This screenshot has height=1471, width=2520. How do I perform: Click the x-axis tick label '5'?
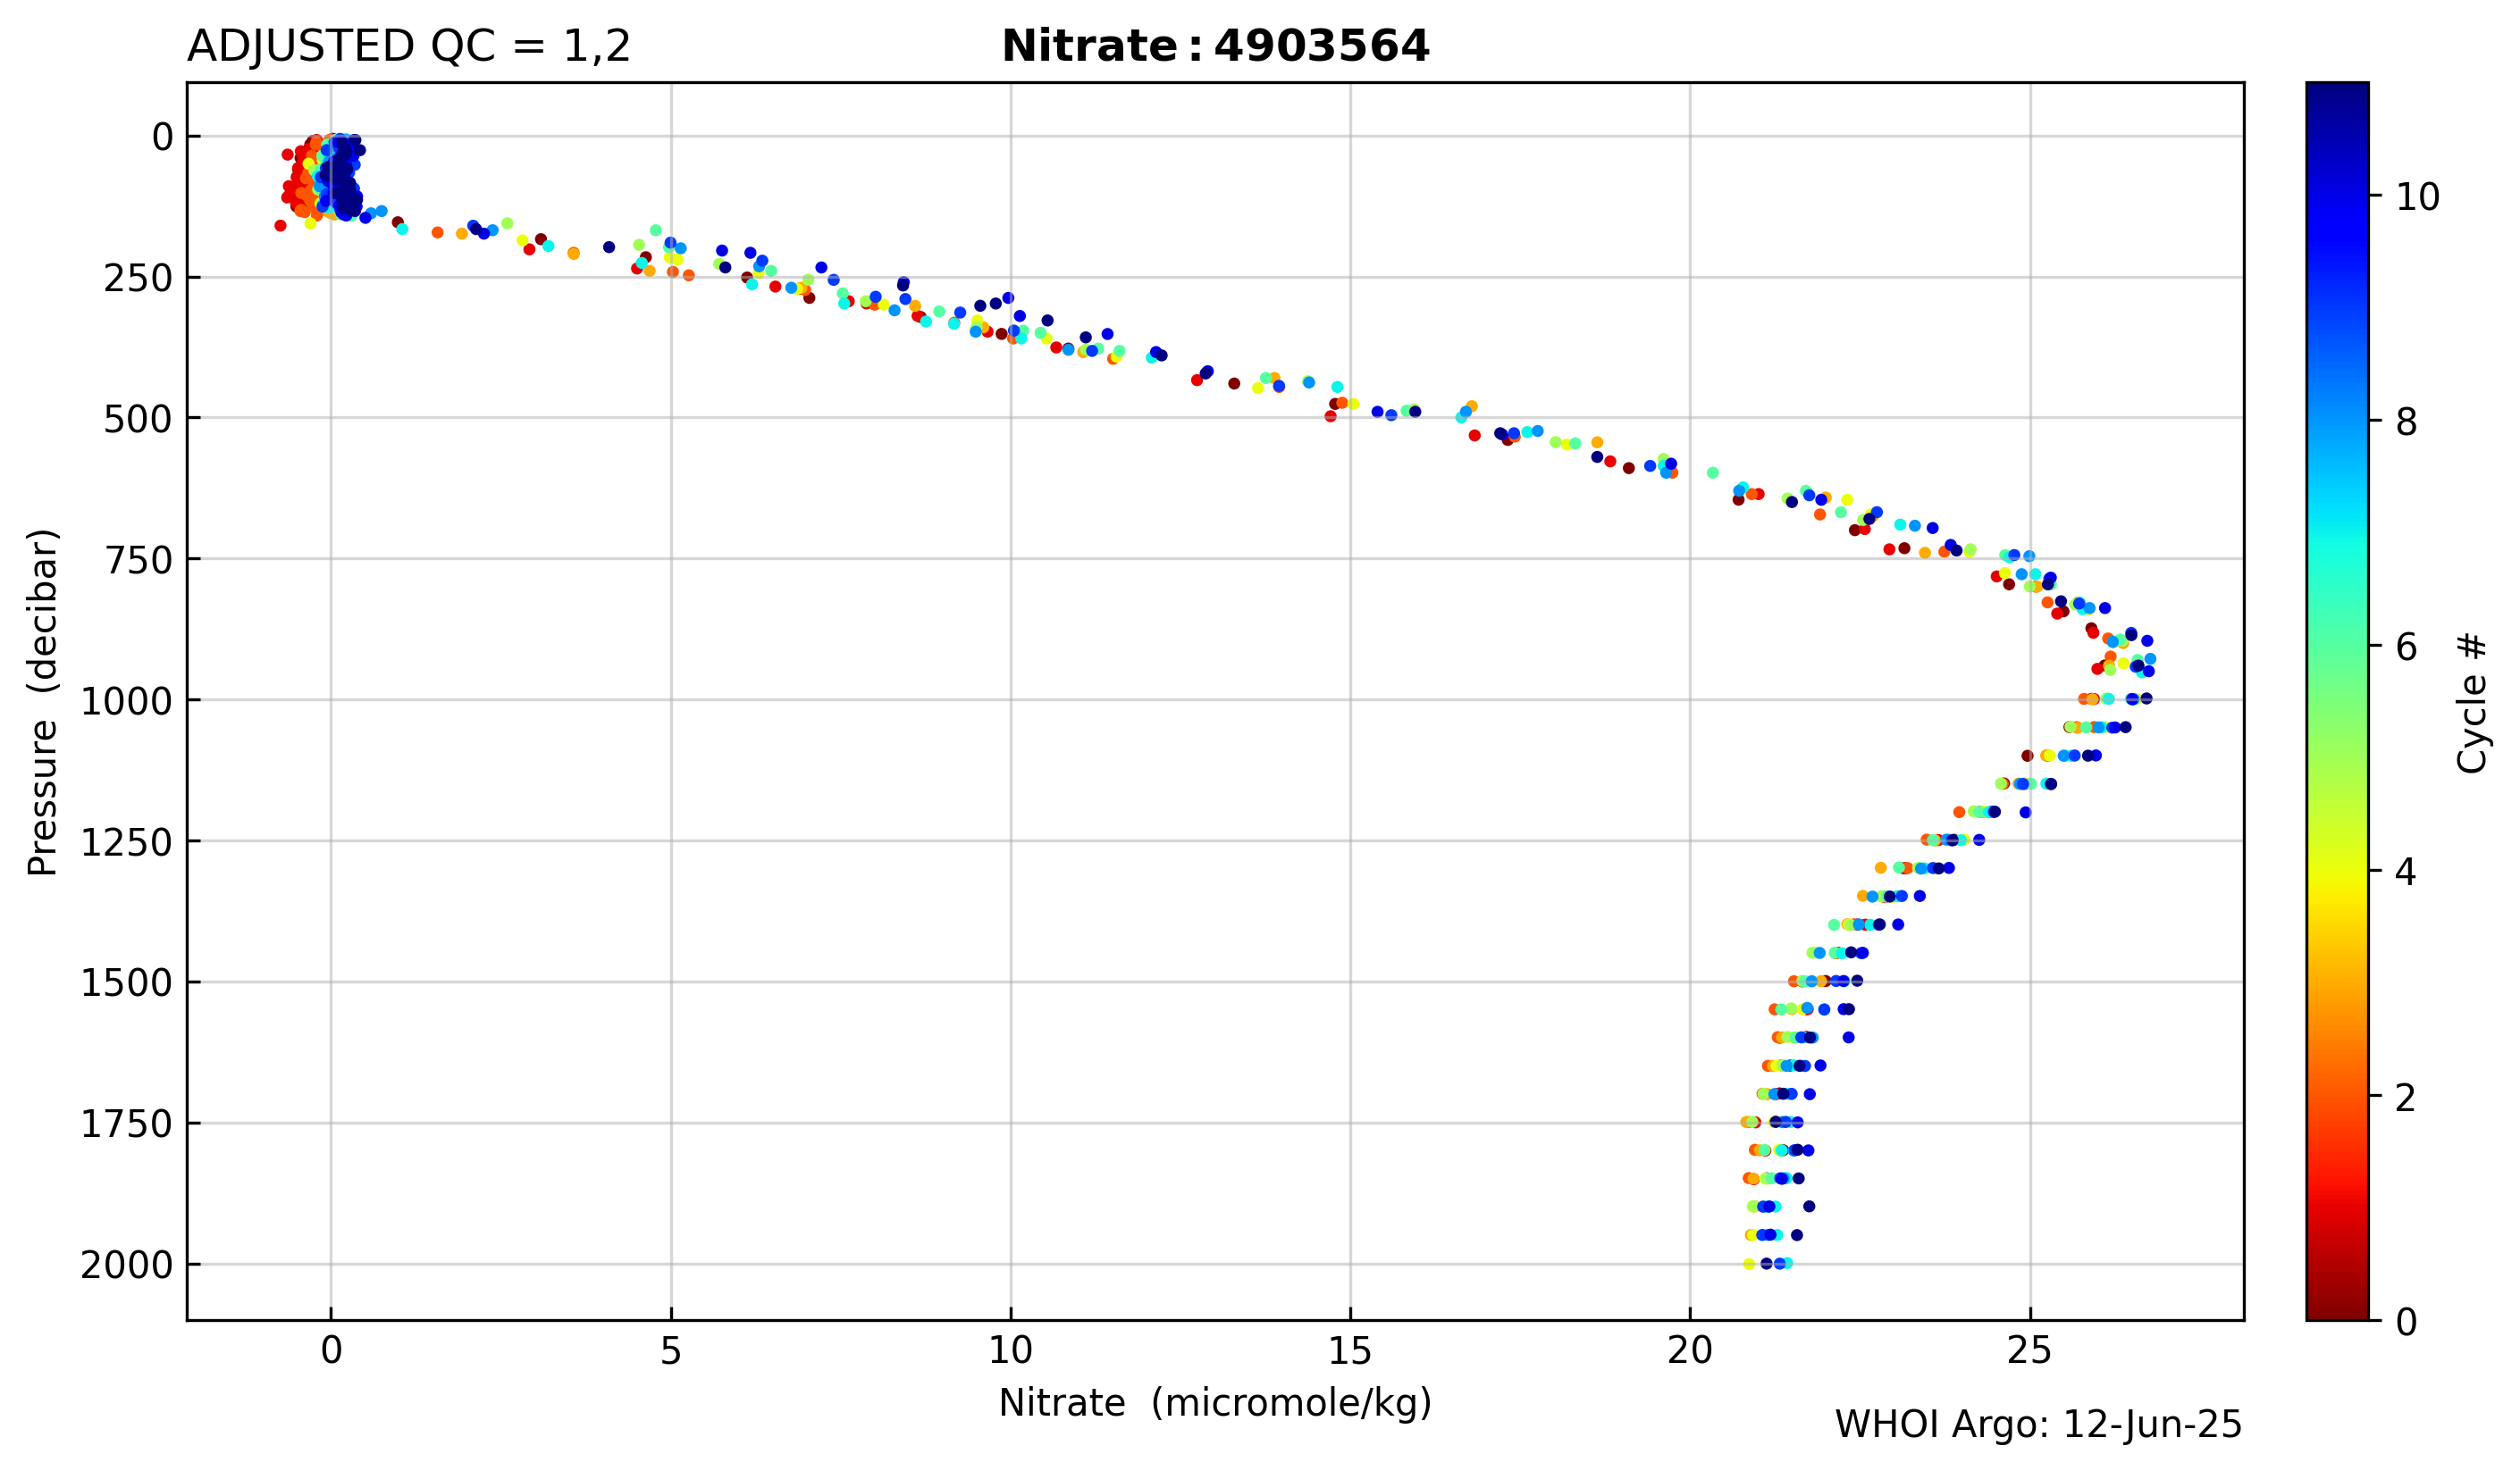pyautogui.click(x=671, y=1351)
